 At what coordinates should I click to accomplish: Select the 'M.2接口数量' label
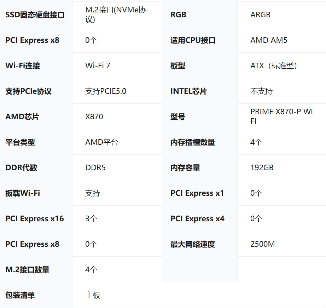point(28,269)
